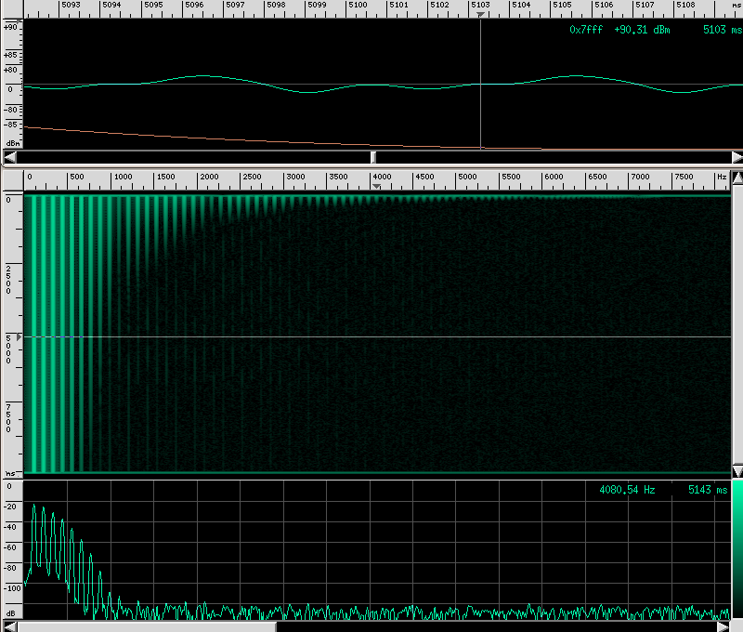The height and width of the screenshot is (632, 743).
Task: Click the spectrum scrollbar left arrow
Action: [10, 626]
